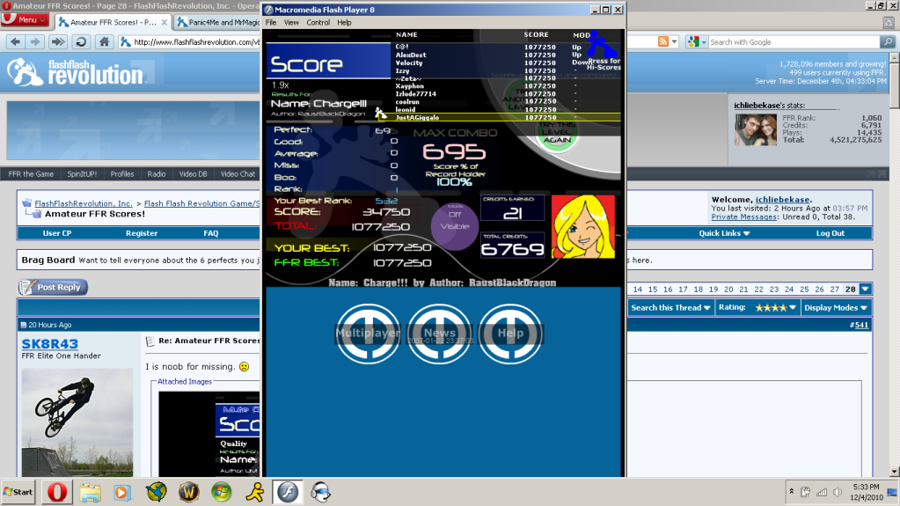900x506 pixels.
Task: Launch World of Warcraft from taskbar
Action: click(x=188, y=491)
